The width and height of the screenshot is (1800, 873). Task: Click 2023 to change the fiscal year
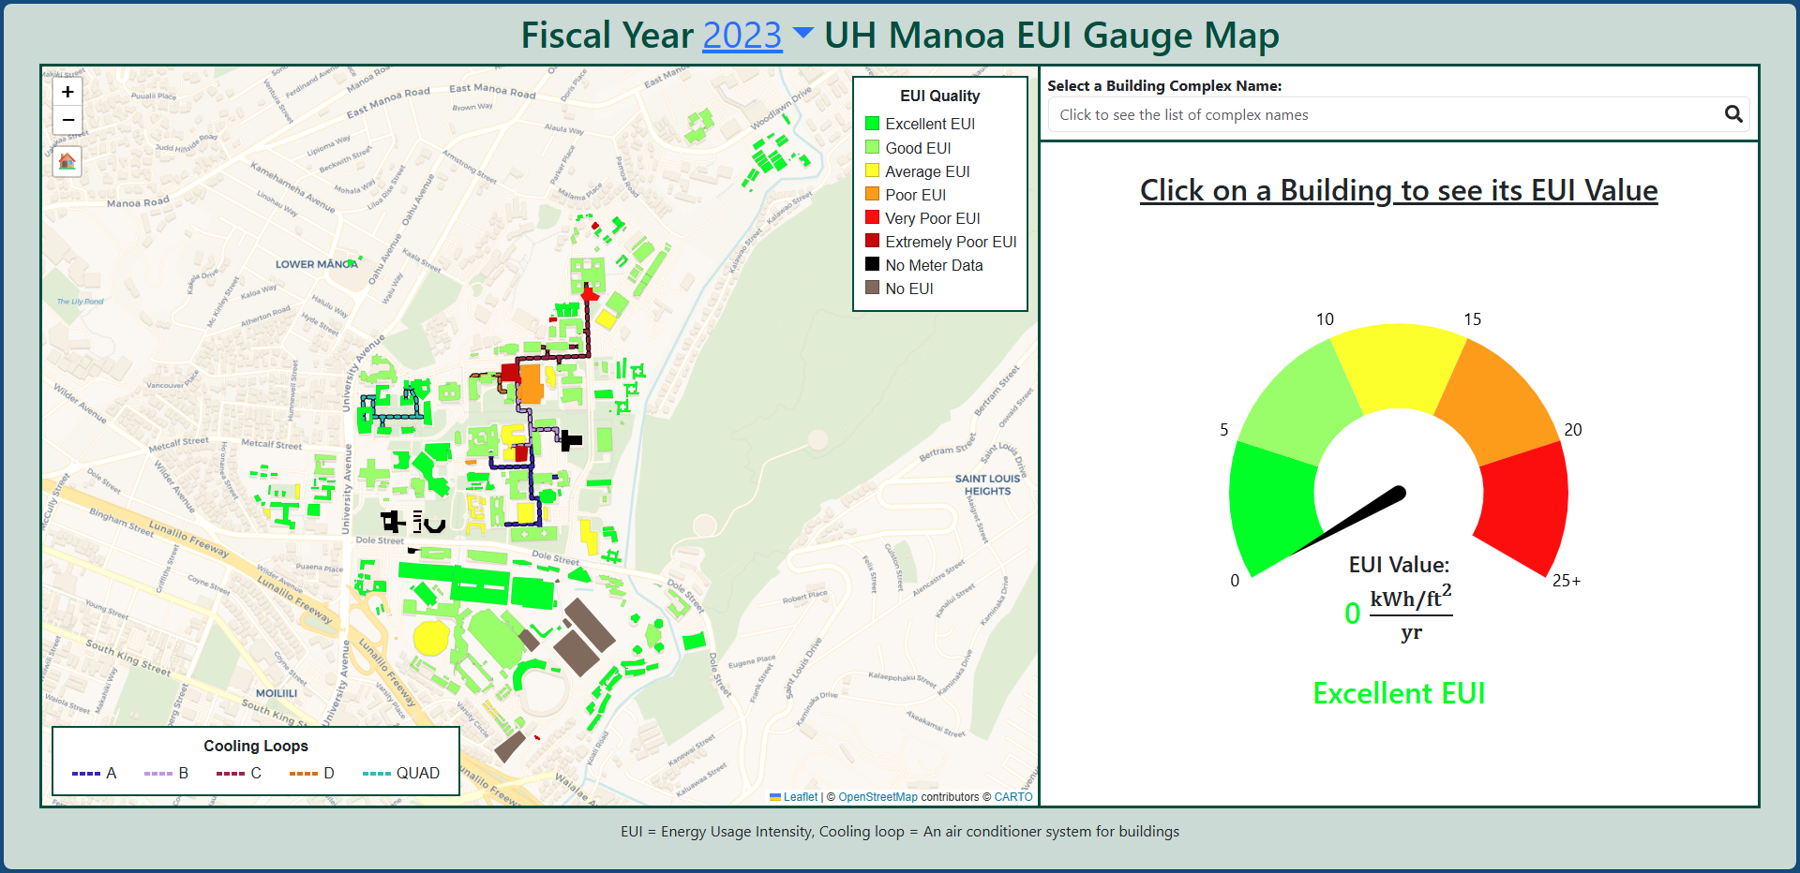click(742, 35)
